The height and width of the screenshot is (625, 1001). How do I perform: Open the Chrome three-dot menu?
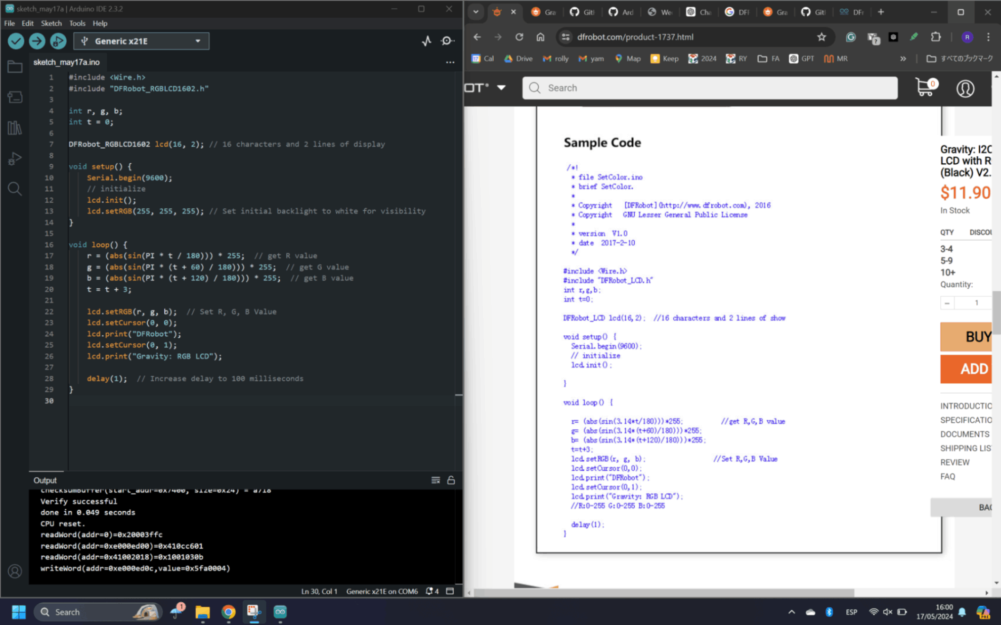click(x=988, y=37)
